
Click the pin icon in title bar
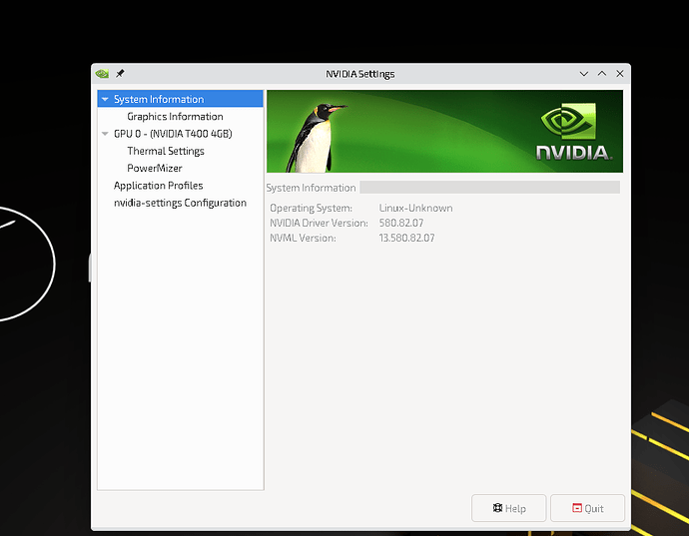tap(120, 74)
